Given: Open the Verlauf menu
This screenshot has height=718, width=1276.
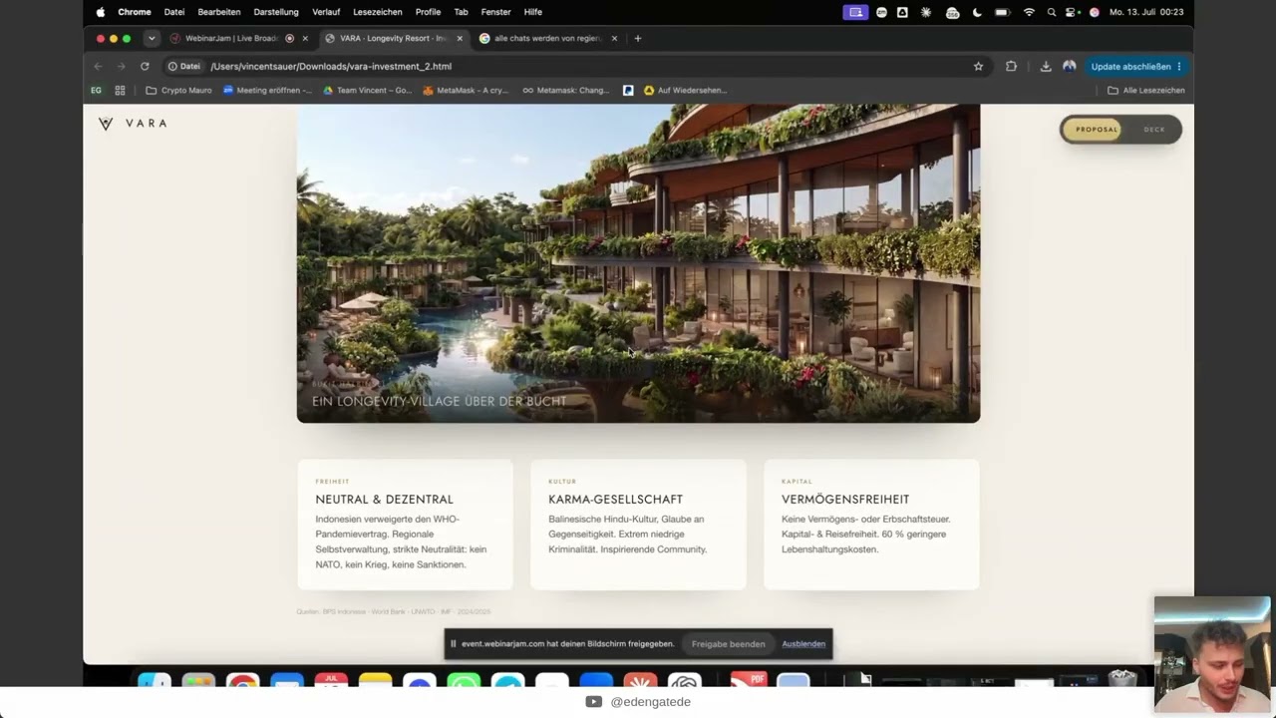Looking at the screenshot, I should pyautogui.click(x=326, y=12).
